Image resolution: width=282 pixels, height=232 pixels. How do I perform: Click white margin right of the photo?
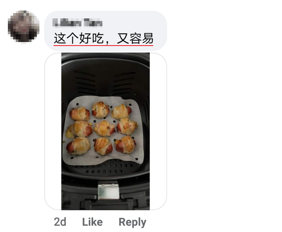[x=158, y=131]
